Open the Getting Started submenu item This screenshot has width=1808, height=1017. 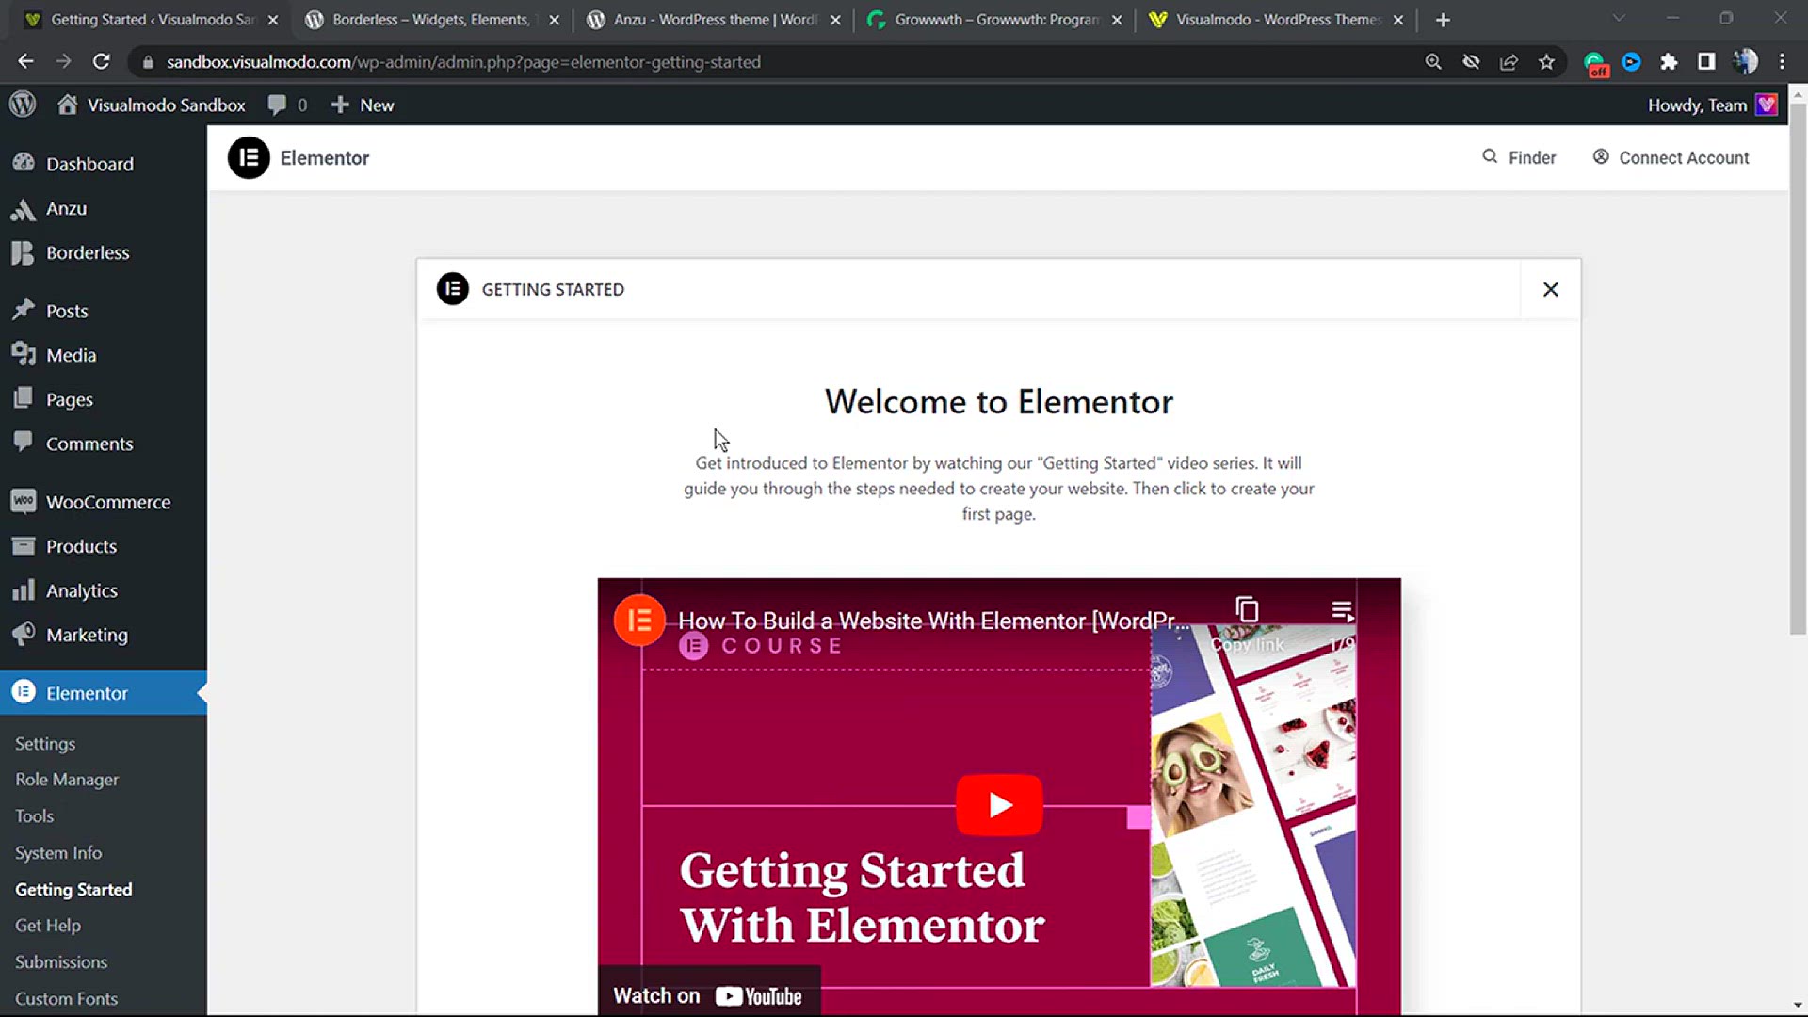tap(73, 889)
